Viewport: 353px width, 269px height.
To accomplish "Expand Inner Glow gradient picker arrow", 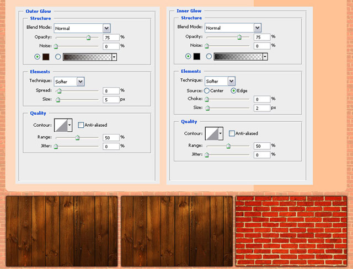I will (265, 57).
